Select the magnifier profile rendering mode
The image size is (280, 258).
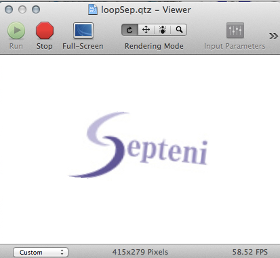click(x=179, y=30)
